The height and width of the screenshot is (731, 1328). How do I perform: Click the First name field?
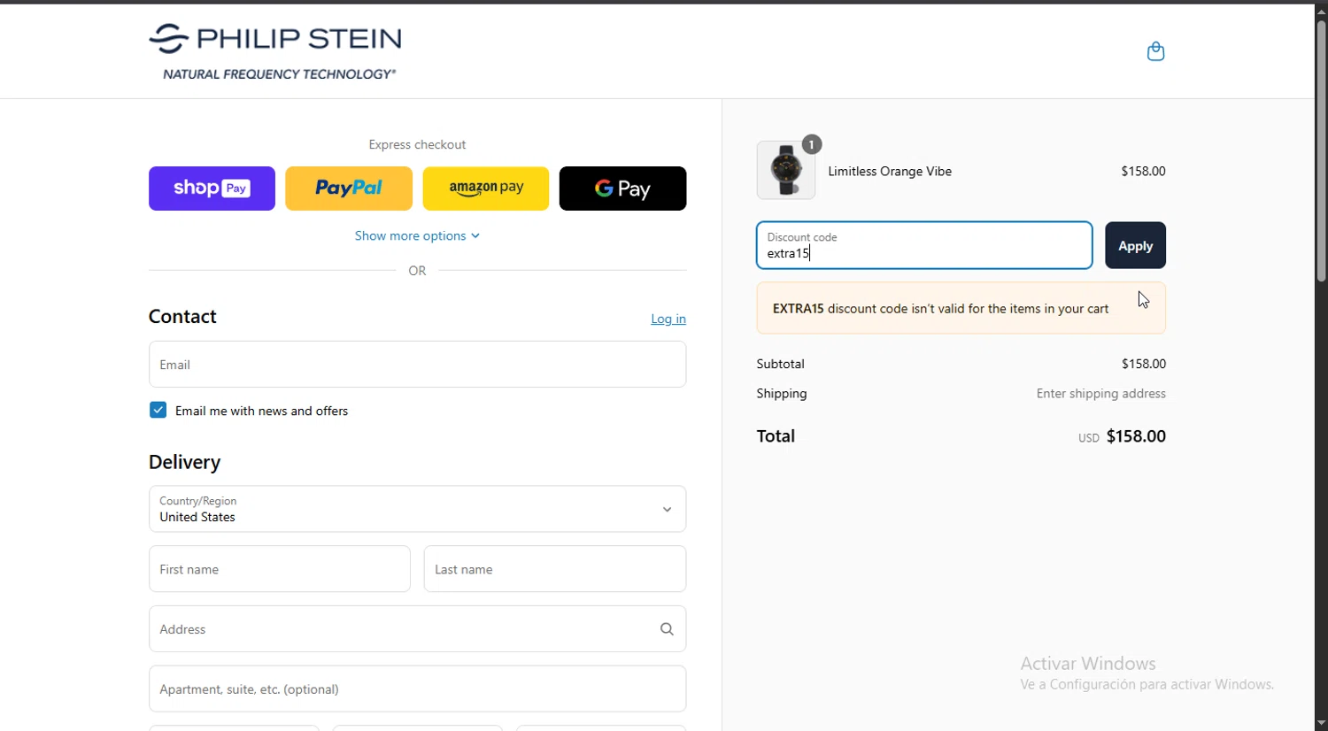coord(280,569)
